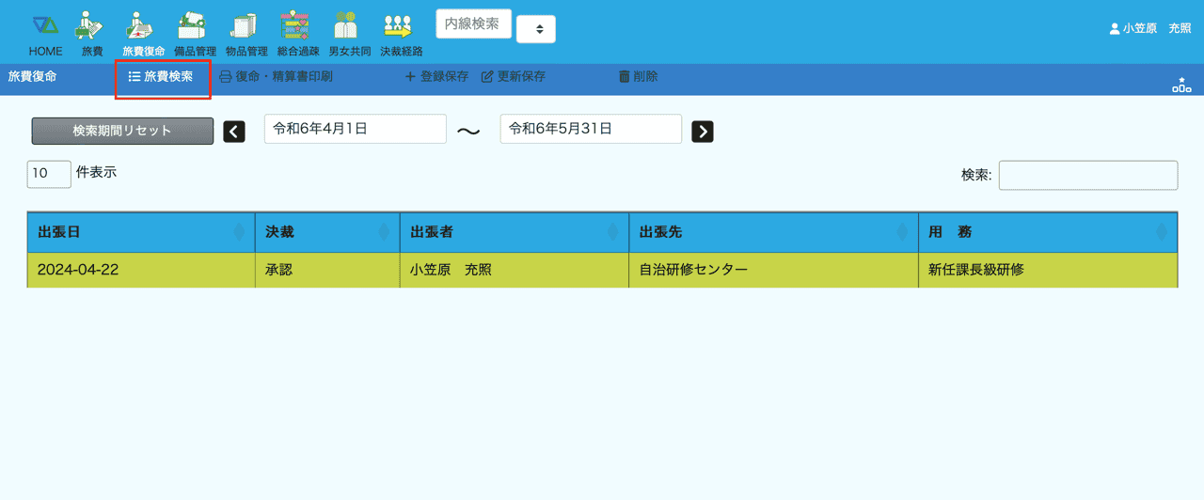The image size is (1204, 500).
Task: Select 旅費検索 in the submenu bar
Action: click(x=162, y=77)
